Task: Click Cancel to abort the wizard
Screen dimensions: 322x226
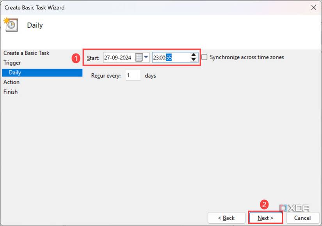Action: 303,218
